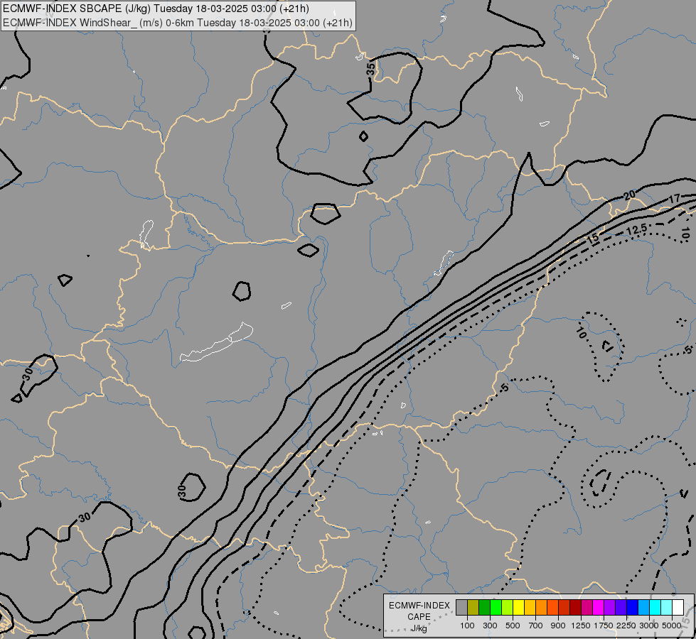Viewport: 696px width, 639px height.
Task: Click the '2250' legend tick label
Action: coord(626,626)
